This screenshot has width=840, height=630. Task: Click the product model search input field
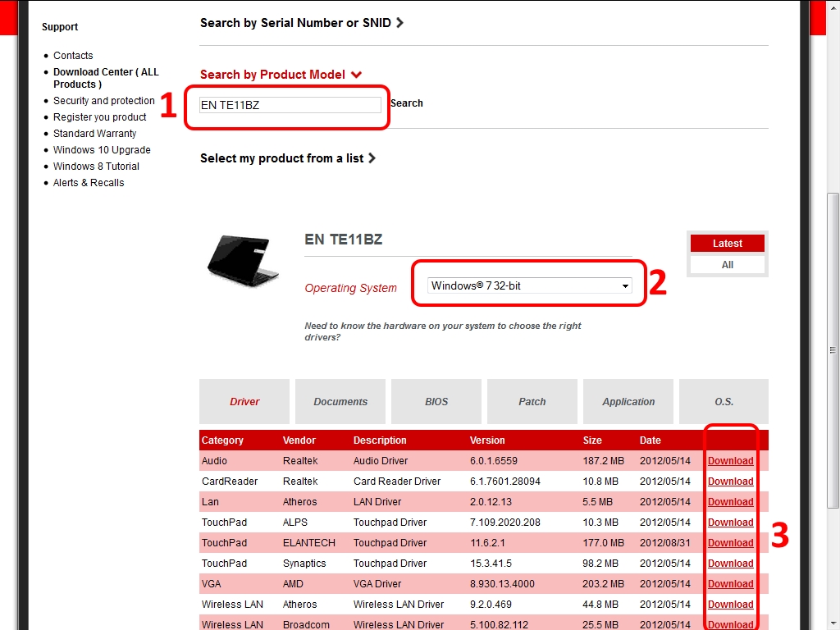[x=290, y=105]
